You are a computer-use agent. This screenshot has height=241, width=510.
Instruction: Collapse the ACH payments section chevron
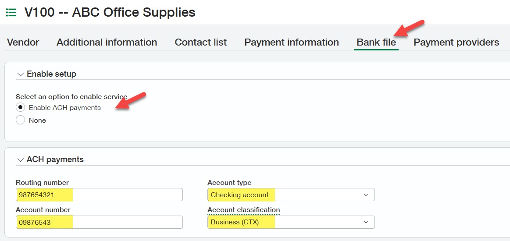coord(20,160)
